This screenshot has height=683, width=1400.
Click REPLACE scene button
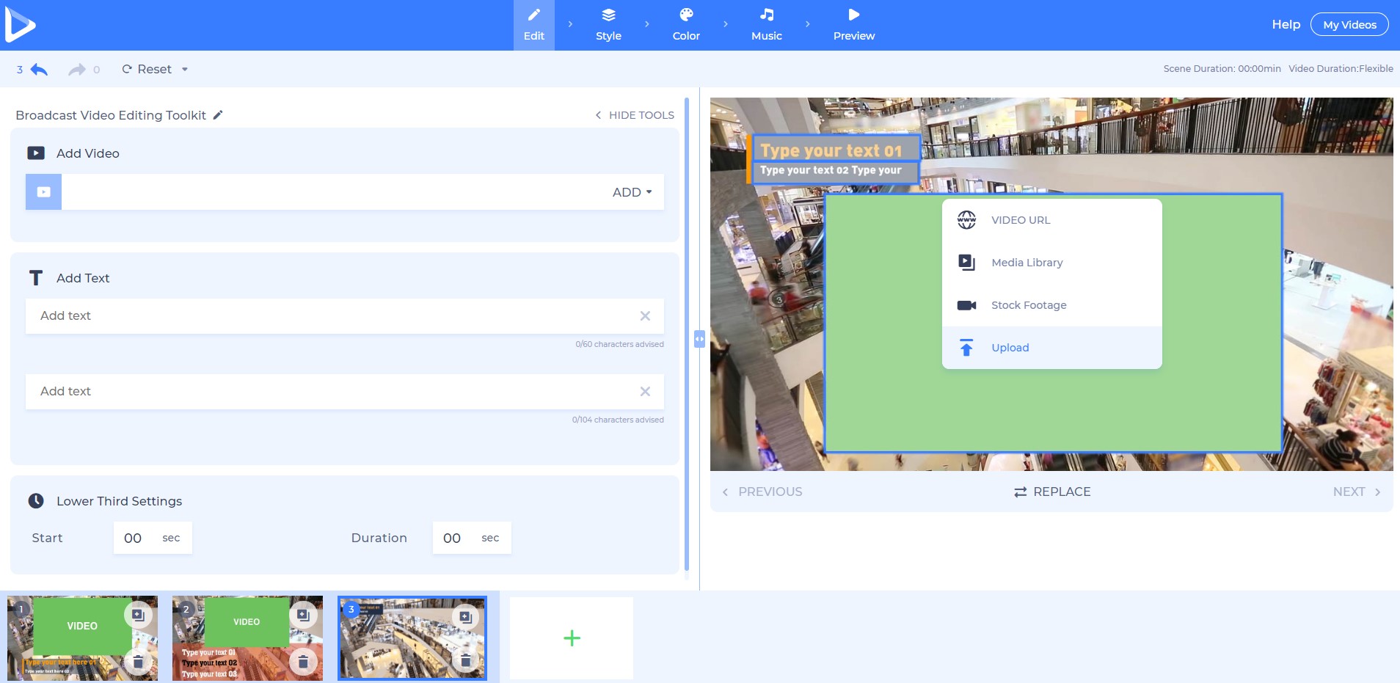click(1051, 492)
